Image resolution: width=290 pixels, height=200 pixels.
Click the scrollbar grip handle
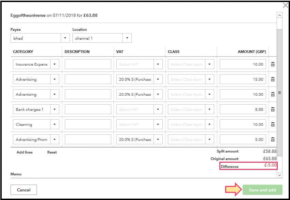(279, 92)
